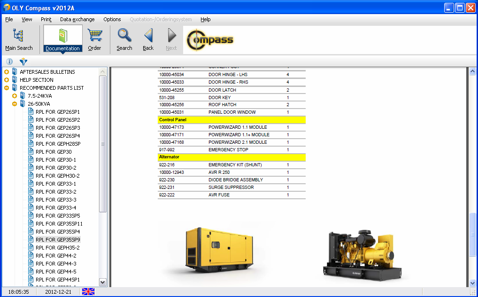Open RPL FOR GEP33-3
This screenshot has height=297, width=478.
(56, 200)
